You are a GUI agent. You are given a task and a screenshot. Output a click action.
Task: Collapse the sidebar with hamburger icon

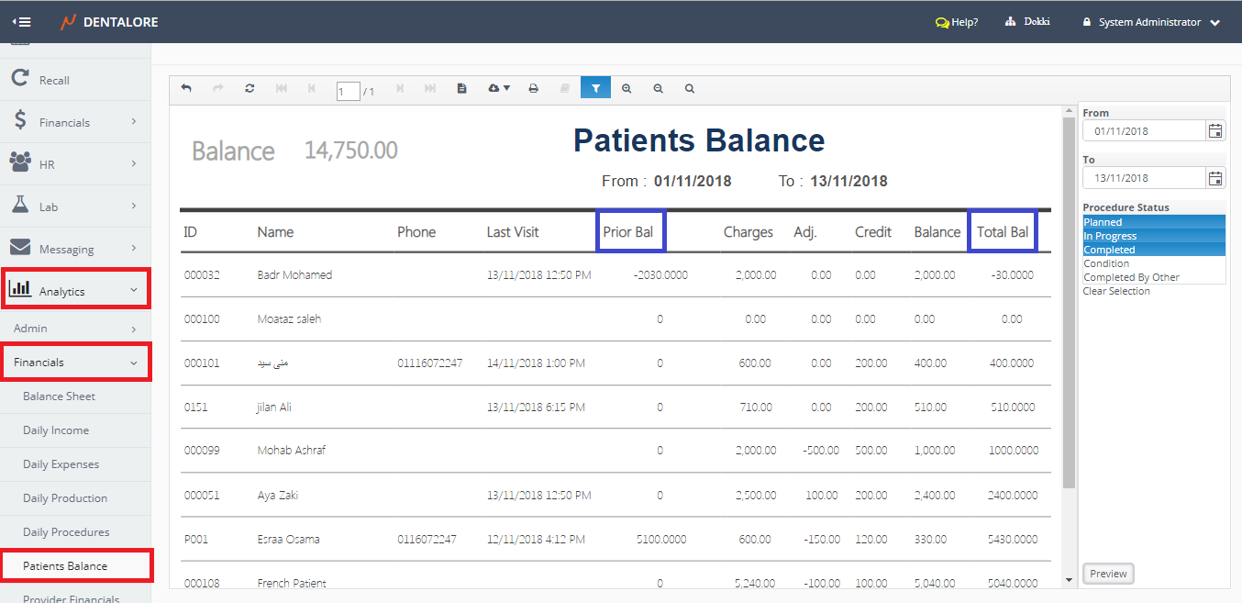coord(21,22)
